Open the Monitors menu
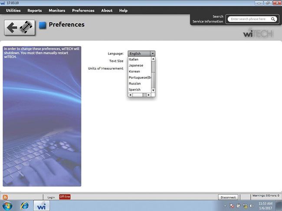This screenshot has height=211, width=282. 57,10
